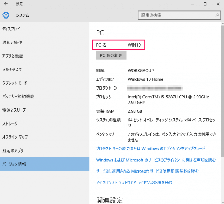This screenshot has height=204, width=224.
Task: Click the Intel(R) Core(TM) i5-5287U processor text
Action: click(168, 100)
